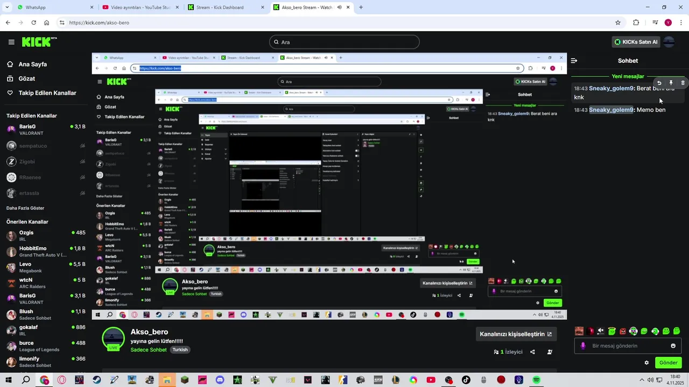Insert the laughing man face emote
This screenshot has height=387, width=689.
coord(579,331)
